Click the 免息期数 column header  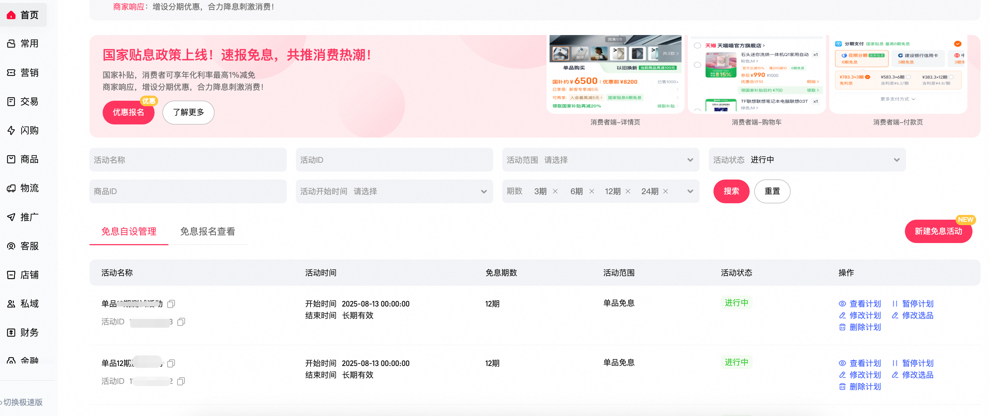[x=501, y=273]
